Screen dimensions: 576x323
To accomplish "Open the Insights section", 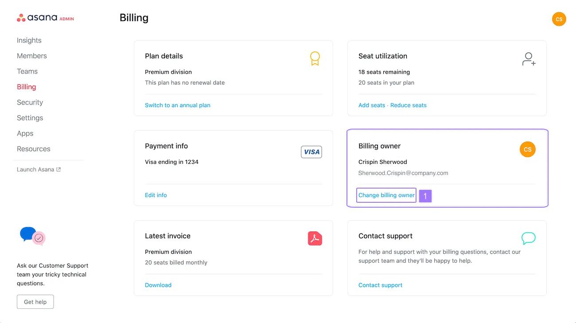I will [x=29, y=40].
